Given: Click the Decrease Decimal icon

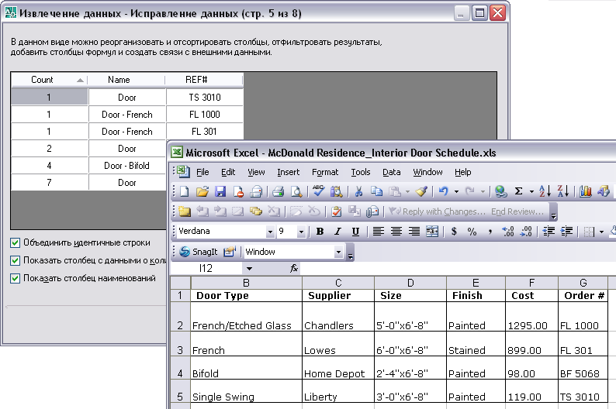Looking at the screenshot, I should pyautogui.click(x=526, y=232).
